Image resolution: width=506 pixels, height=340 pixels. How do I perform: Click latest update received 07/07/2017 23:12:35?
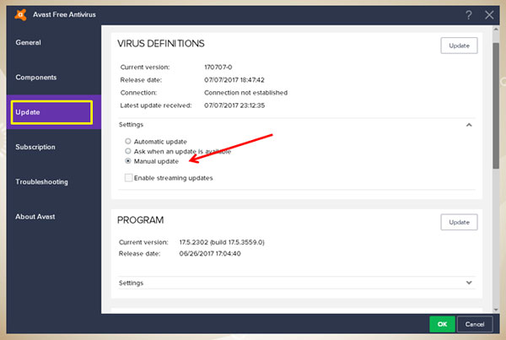234,105
